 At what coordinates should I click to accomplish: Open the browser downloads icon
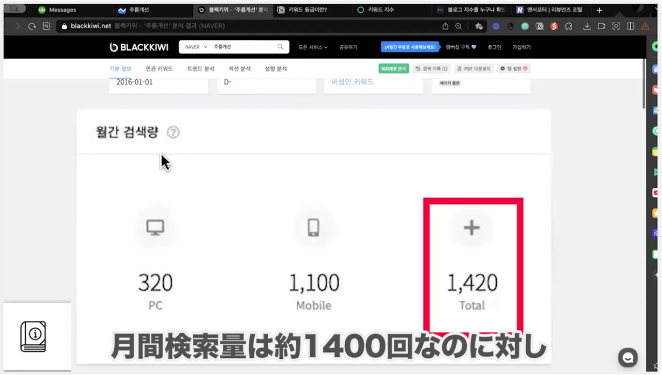[587, 26]
